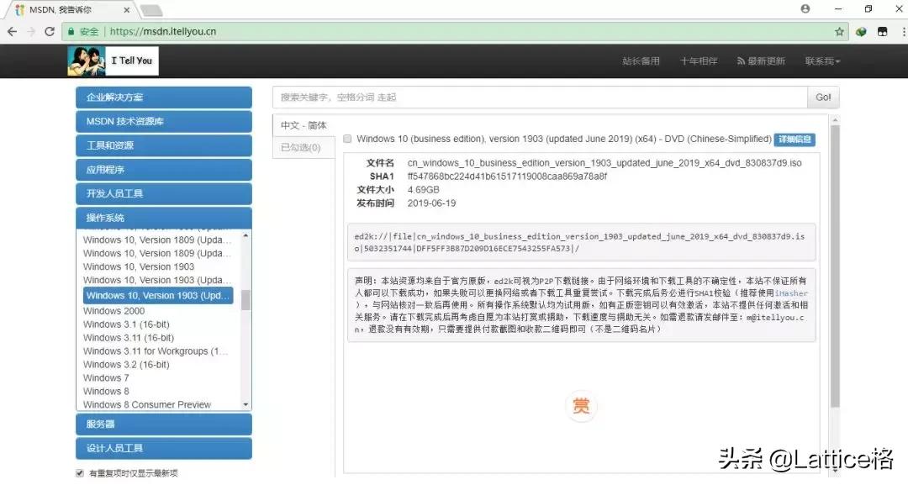Uncheck the Windows 10 business edition checkbox

[x=347, y=140]
